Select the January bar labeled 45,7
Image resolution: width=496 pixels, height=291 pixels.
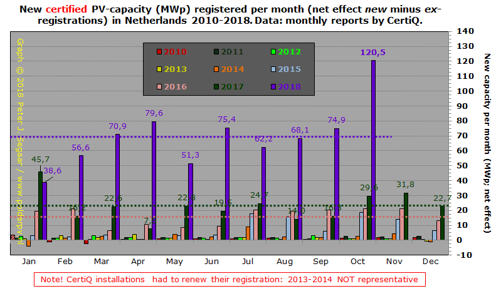pos(40,205)
